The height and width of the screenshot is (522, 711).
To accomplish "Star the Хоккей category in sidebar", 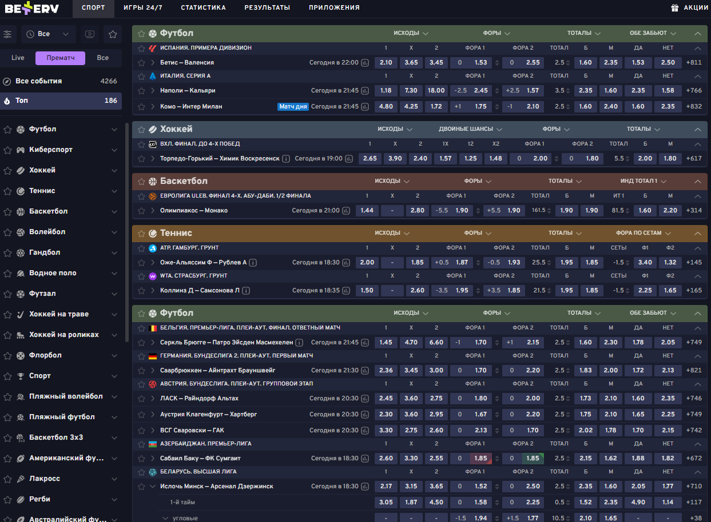I will pyautogui.click(x=7, y=171).
